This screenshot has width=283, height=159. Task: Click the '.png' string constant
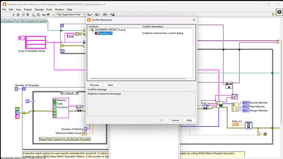point(70,36)
